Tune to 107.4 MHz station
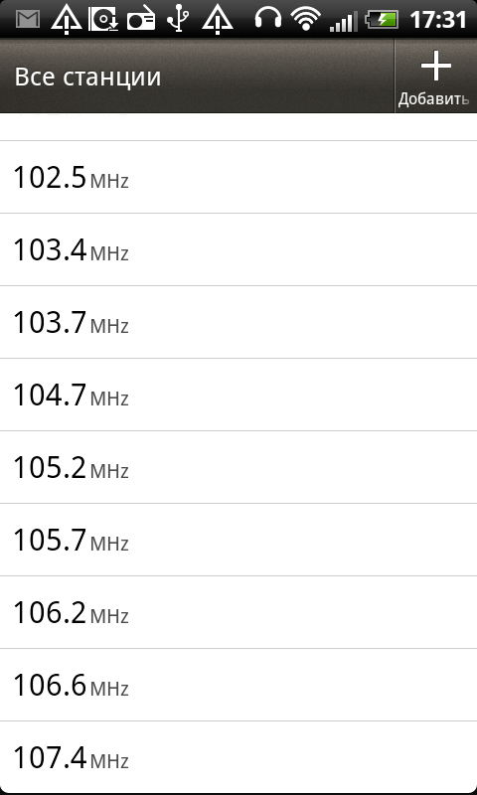The height and width of the screenshot is (795, 477). pos(238,757)
